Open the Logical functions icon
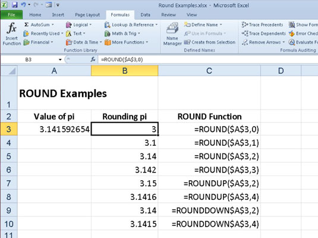 point(69,25)
